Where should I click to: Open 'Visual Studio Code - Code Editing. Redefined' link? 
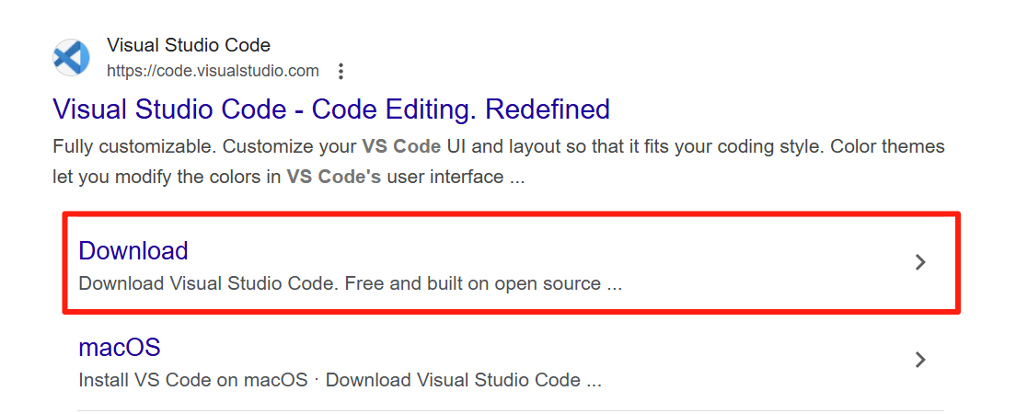click(x=331, y=109)
